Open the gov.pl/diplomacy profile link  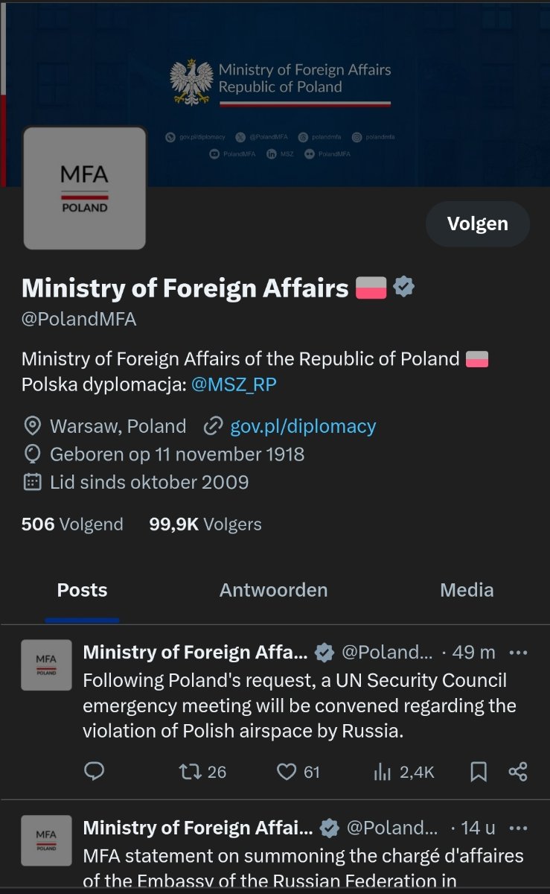tap(303, 426)
